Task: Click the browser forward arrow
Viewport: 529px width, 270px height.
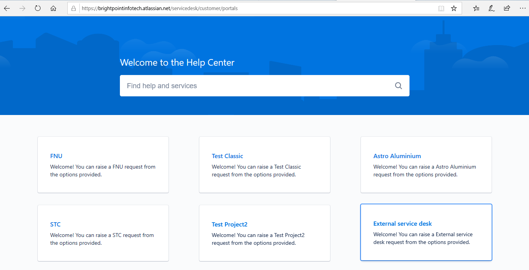Action: [22, 8]
